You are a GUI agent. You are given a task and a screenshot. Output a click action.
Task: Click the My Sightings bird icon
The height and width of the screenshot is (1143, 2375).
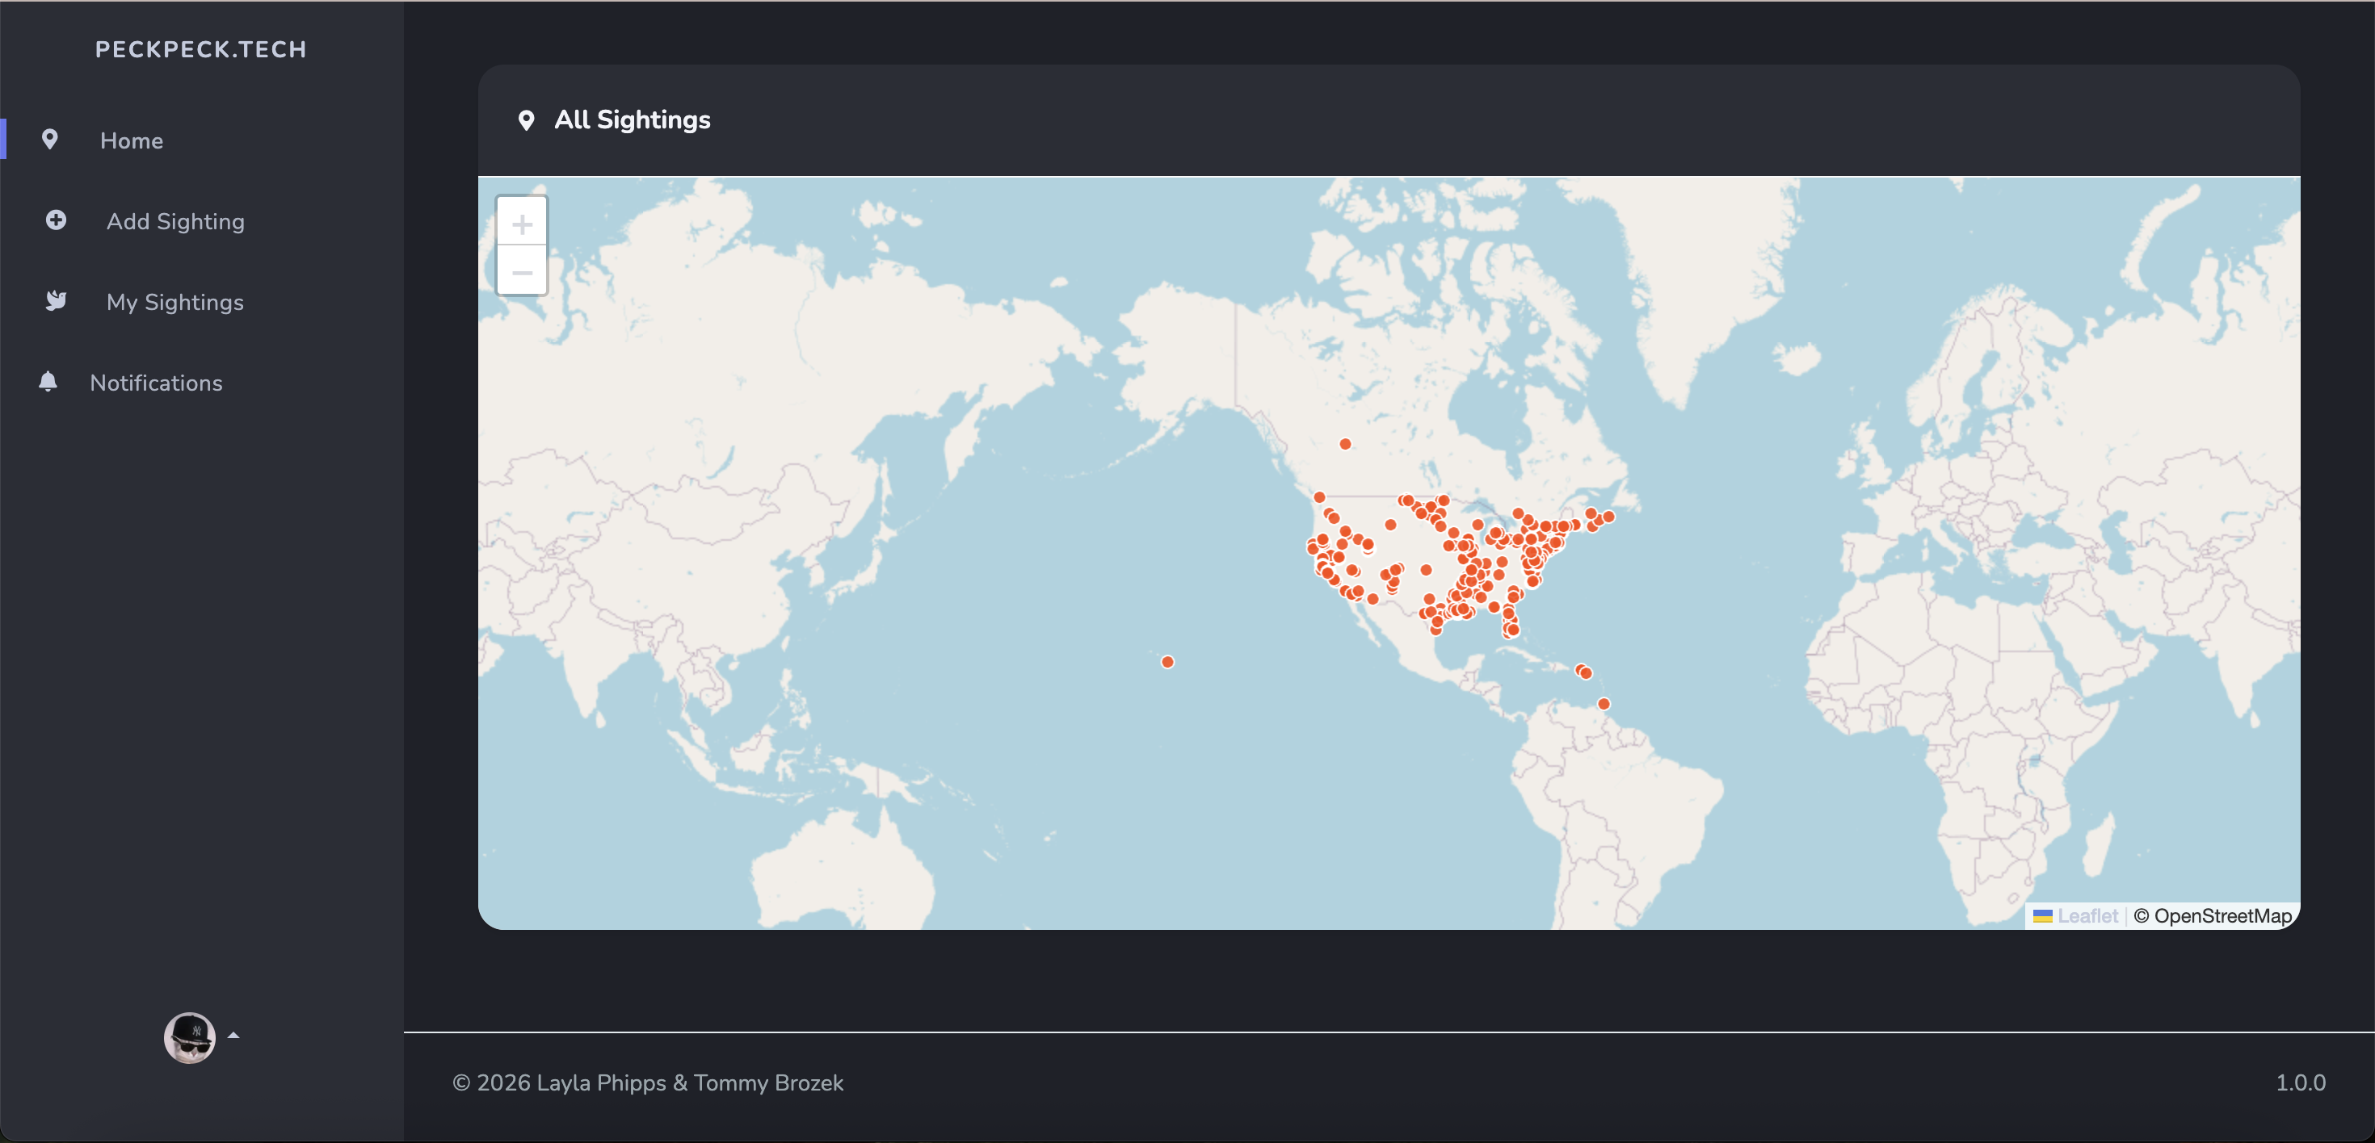(57, 300)
